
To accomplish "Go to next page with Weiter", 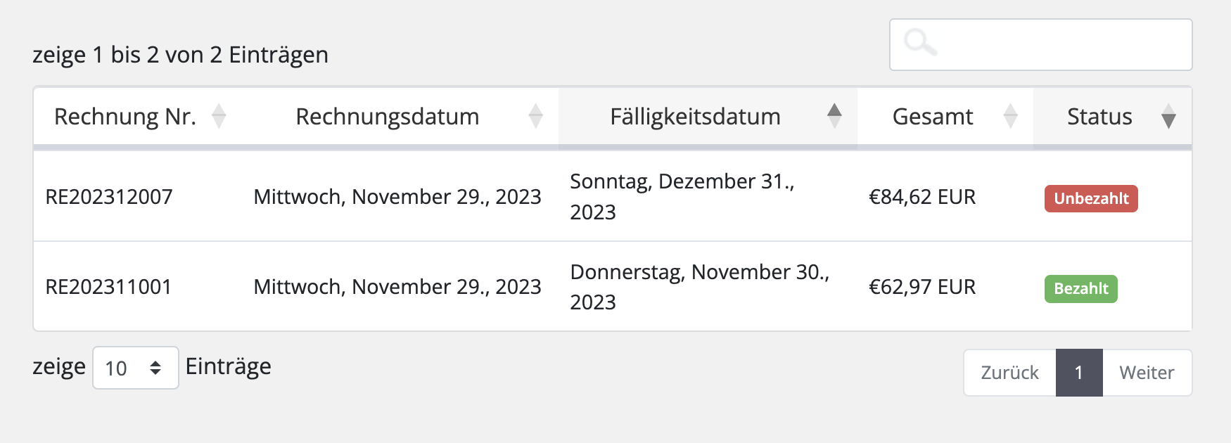I will point(1147,373).
